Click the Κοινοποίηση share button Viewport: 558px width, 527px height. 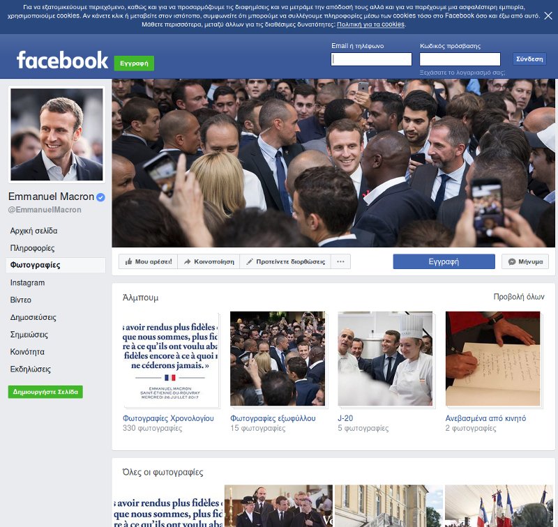209,261
